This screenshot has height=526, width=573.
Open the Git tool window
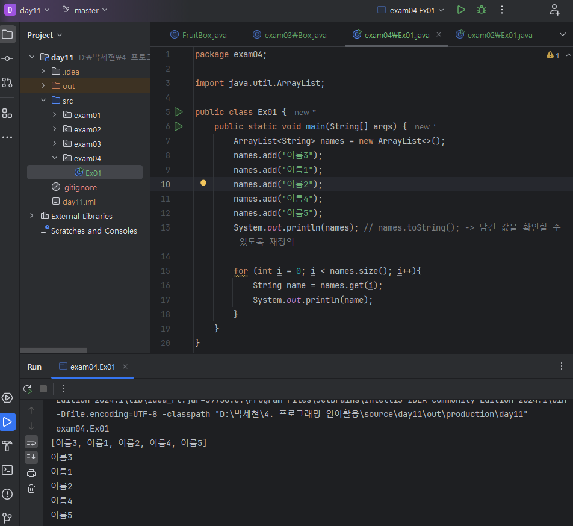(8, 518)
